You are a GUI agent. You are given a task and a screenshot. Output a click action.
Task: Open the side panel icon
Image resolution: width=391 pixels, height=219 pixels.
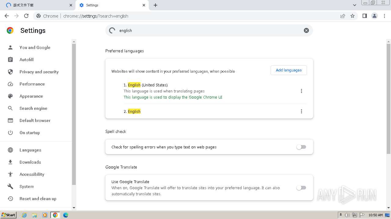[x=364, y=16]
